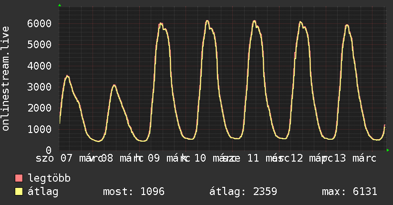Click the onlinestream.live vertical axis title
Screen dimensions: 393x205
click(x=6, y=79)
